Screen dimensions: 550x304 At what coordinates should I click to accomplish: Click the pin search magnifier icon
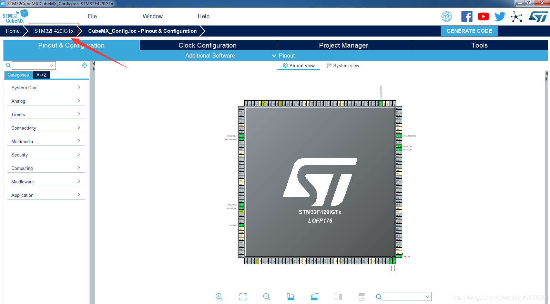click(379, 297)
